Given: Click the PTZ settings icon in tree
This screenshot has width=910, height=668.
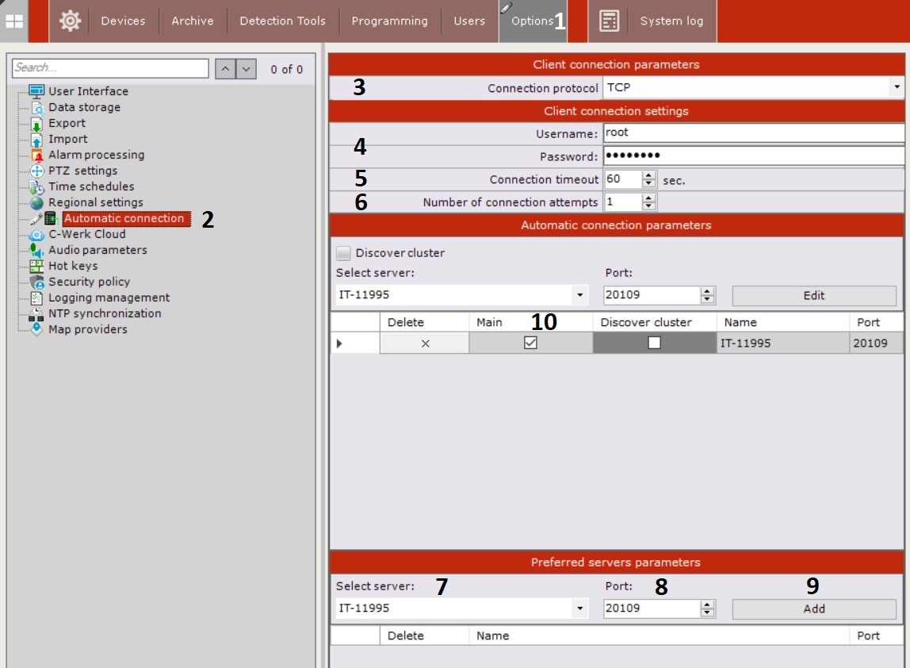Looking at the screenshot, I should click(x=36, y=171).
